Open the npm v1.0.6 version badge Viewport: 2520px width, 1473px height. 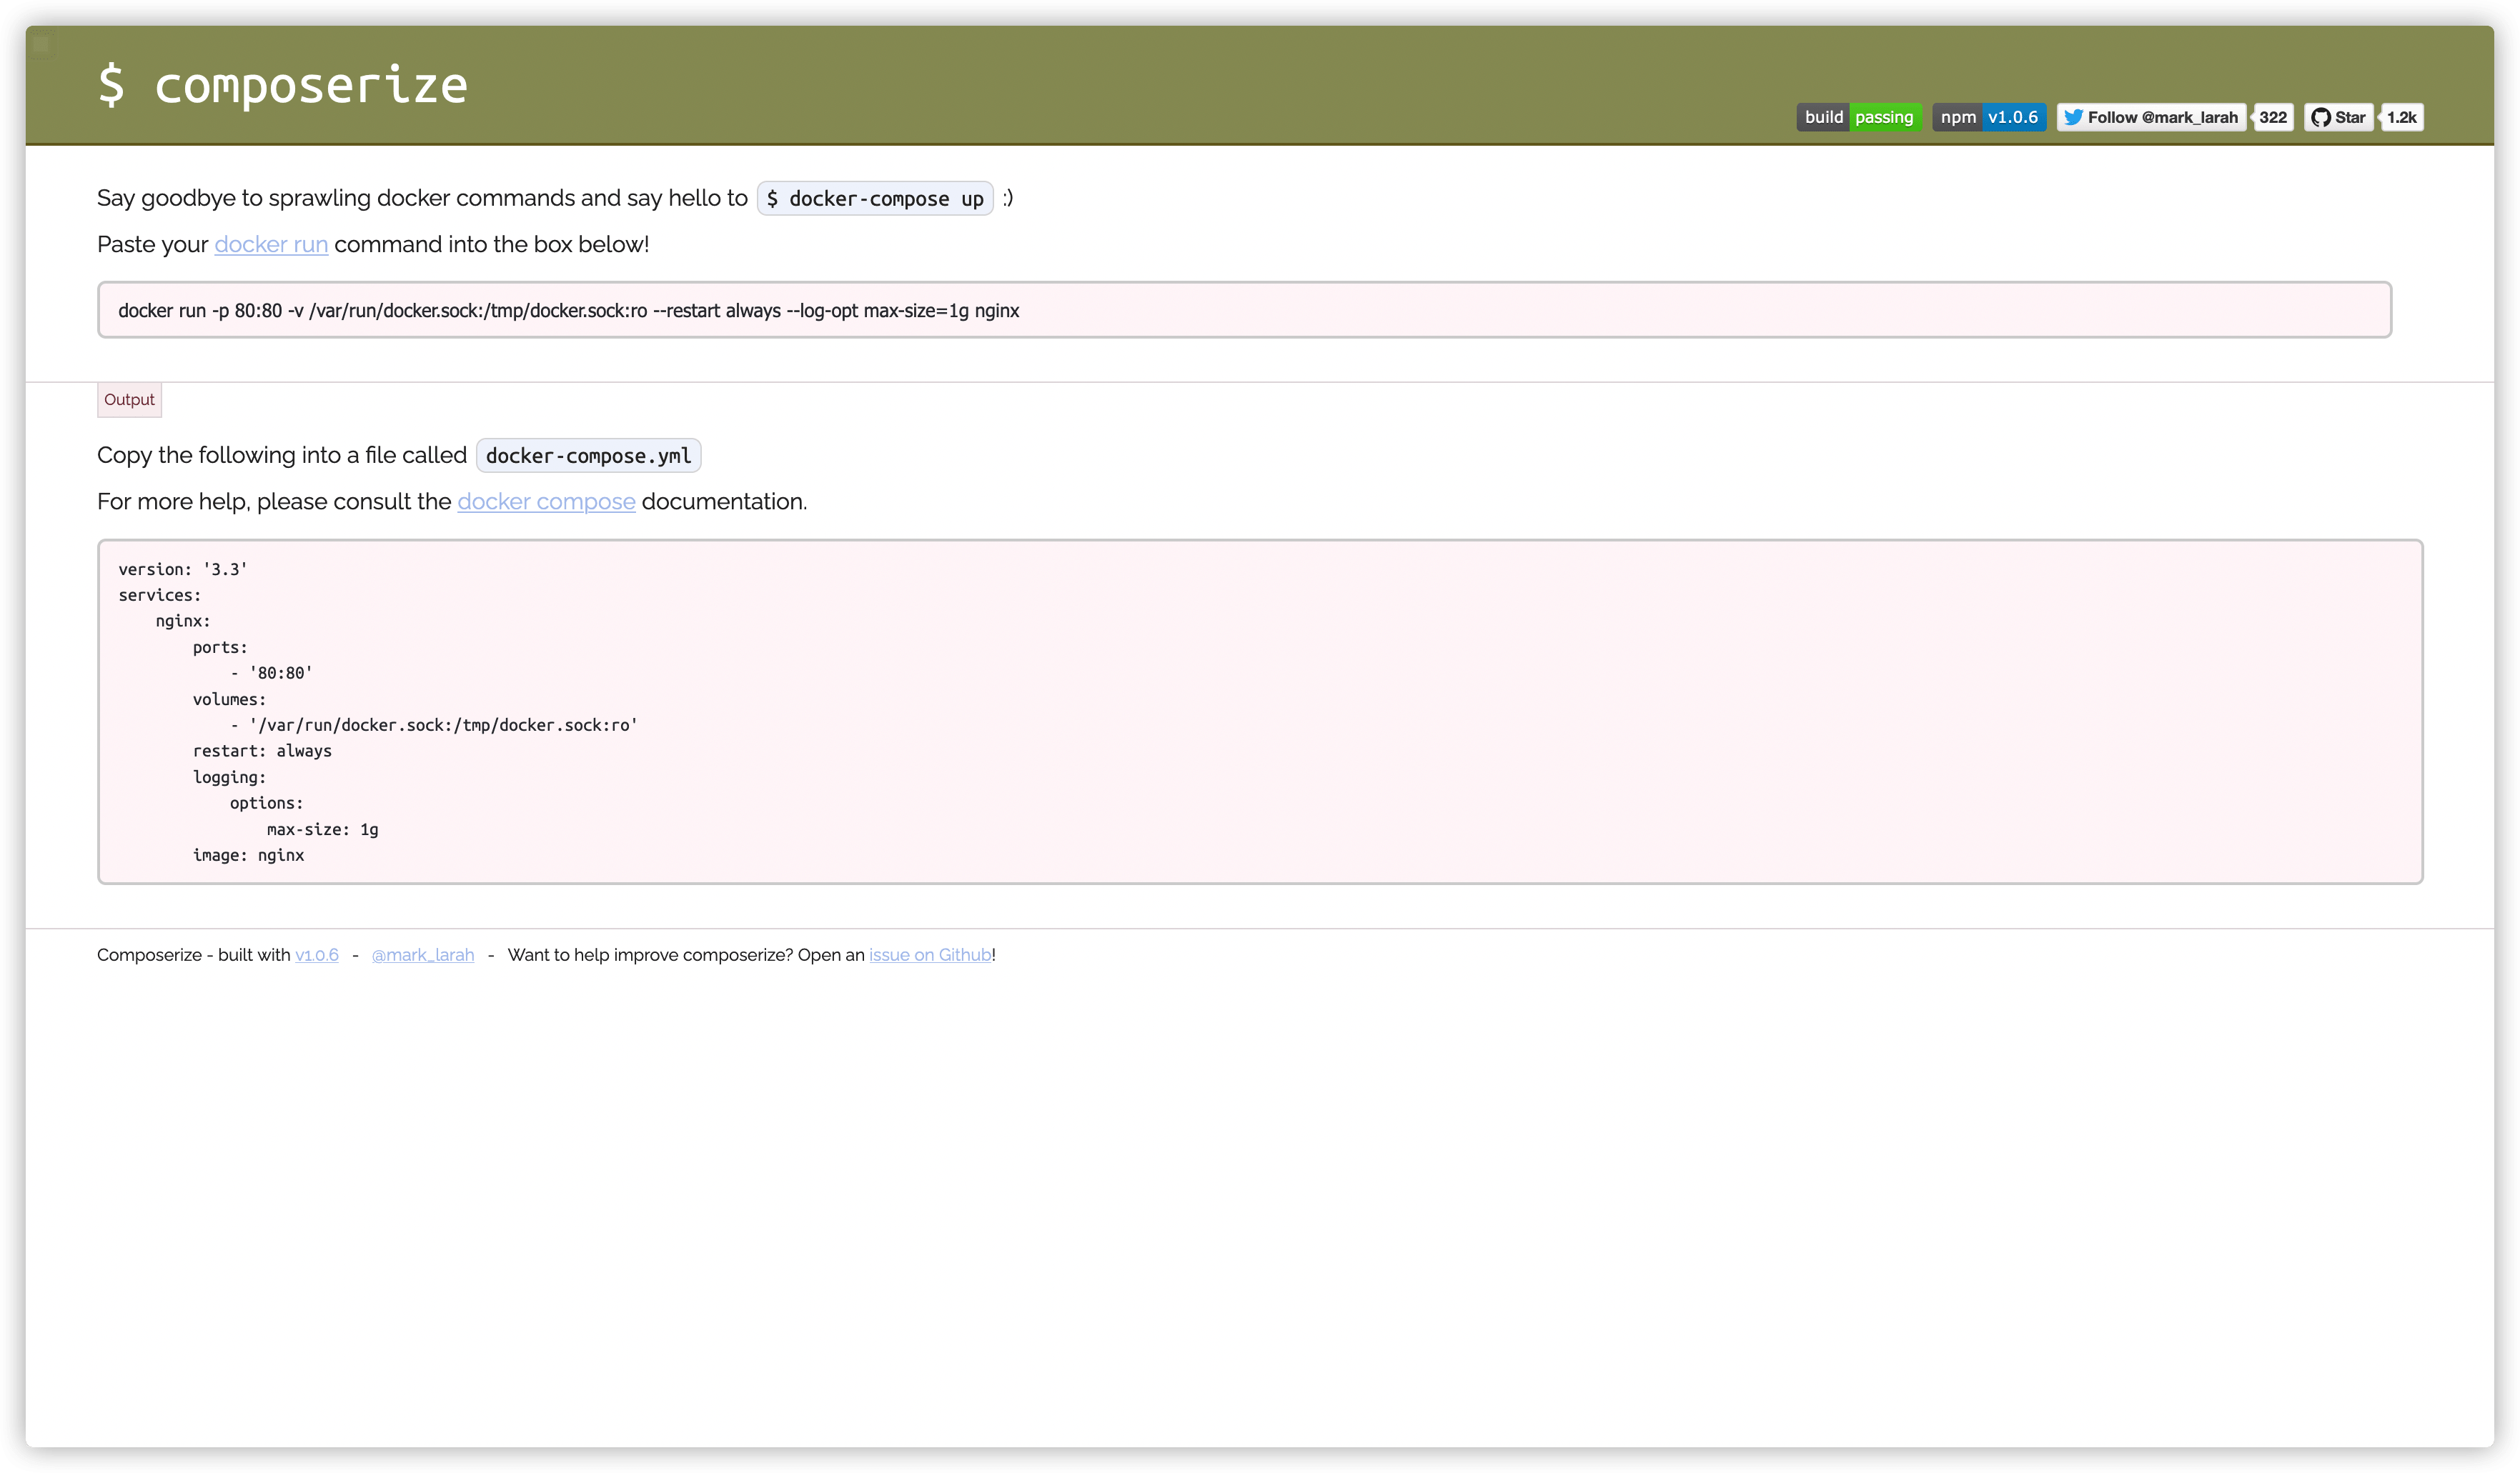pos(1988,118)
